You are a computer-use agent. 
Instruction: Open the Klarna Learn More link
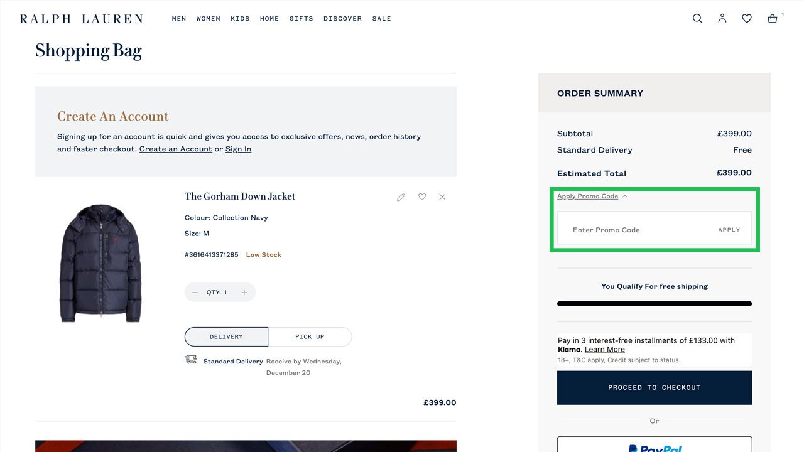tap(605, 350)
